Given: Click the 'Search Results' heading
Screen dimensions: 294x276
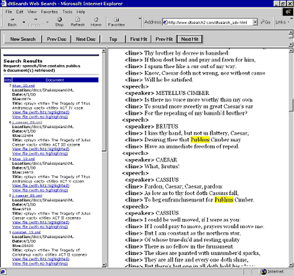Looking at the screenshot, I should click(23, 61).
